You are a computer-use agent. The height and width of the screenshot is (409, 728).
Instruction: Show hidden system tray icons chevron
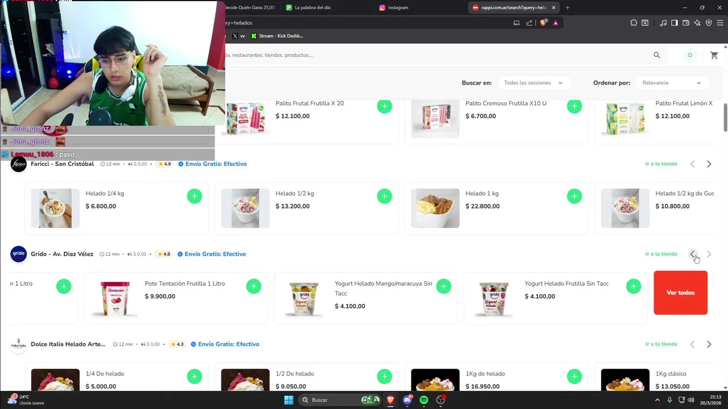coord(657,400)
